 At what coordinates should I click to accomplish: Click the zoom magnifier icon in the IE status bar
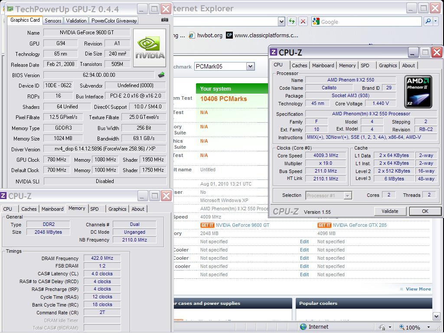pyautogui.click(x=402, y=327)
